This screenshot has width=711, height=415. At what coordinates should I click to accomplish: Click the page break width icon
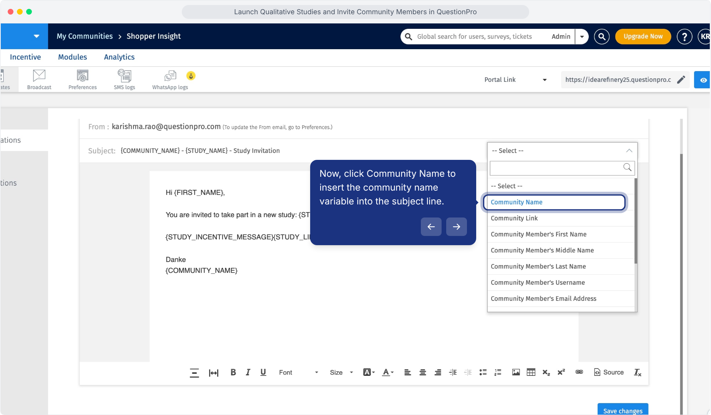coord(214,372)
